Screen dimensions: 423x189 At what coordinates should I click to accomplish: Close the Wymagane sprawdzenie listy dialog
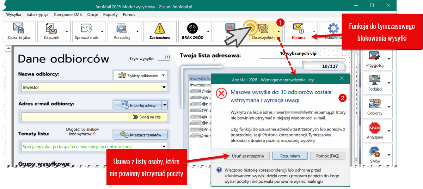[342, 79]
